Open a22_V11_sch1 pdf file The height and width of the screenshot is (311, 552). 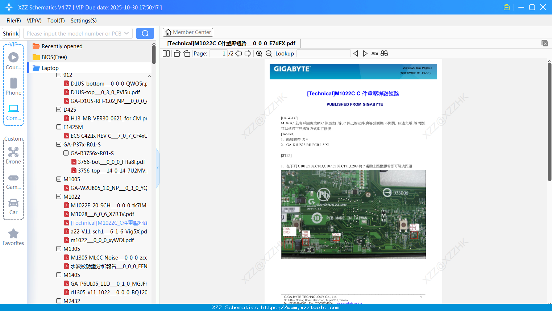click(x=106, y=232)
